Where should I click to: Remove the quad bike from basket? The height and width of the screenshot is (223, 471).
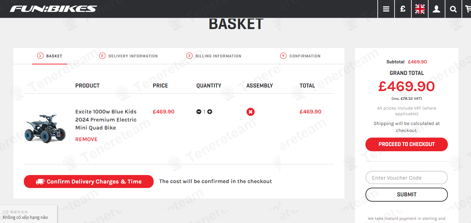[86, 139]
